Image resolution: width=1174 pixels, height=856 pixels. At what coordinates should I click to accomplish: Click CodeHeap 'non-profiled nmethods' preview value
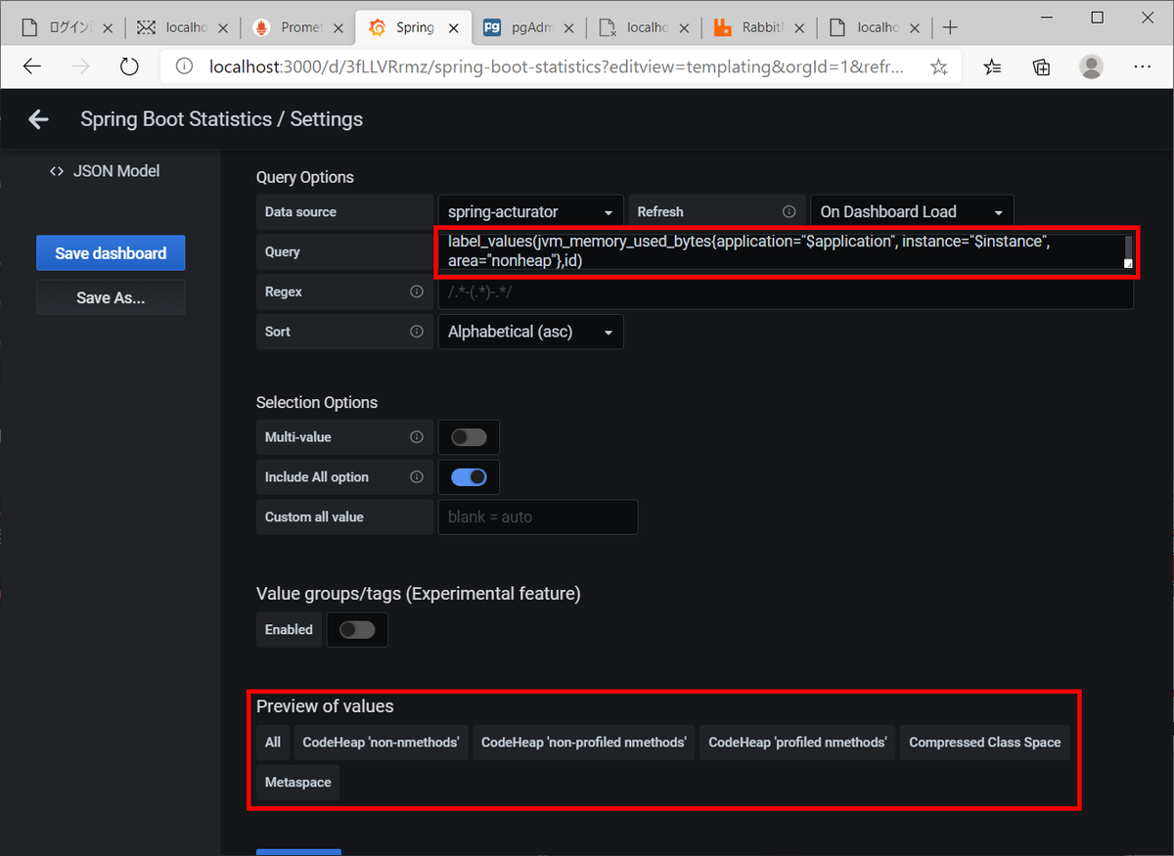(x=584, y=743)
